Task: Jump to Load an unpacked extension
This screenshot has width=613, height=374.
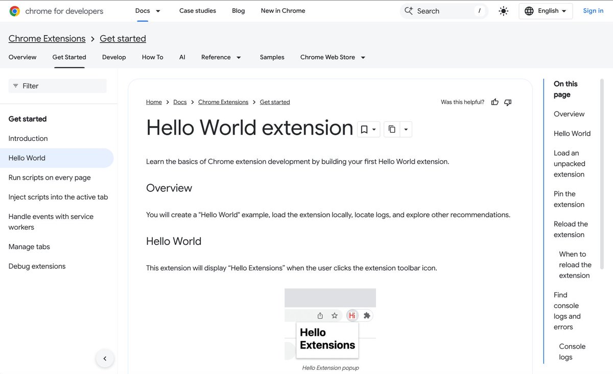Action: [x=570, y=164]
